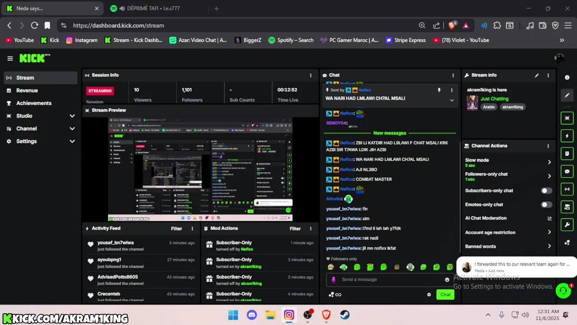Open Account age restriction chevron
577x325 pixels.
(x=549, y=232)
